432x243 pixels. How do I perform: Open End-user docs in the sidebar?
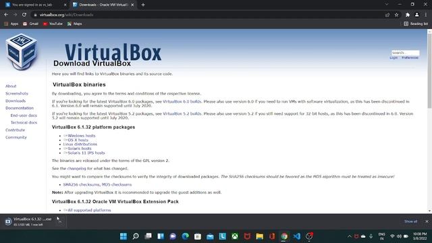(24, 115)
